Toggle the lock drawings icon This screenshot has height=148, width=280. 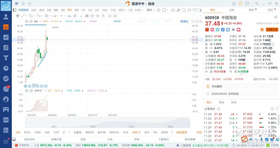click(x=92, y=16)
